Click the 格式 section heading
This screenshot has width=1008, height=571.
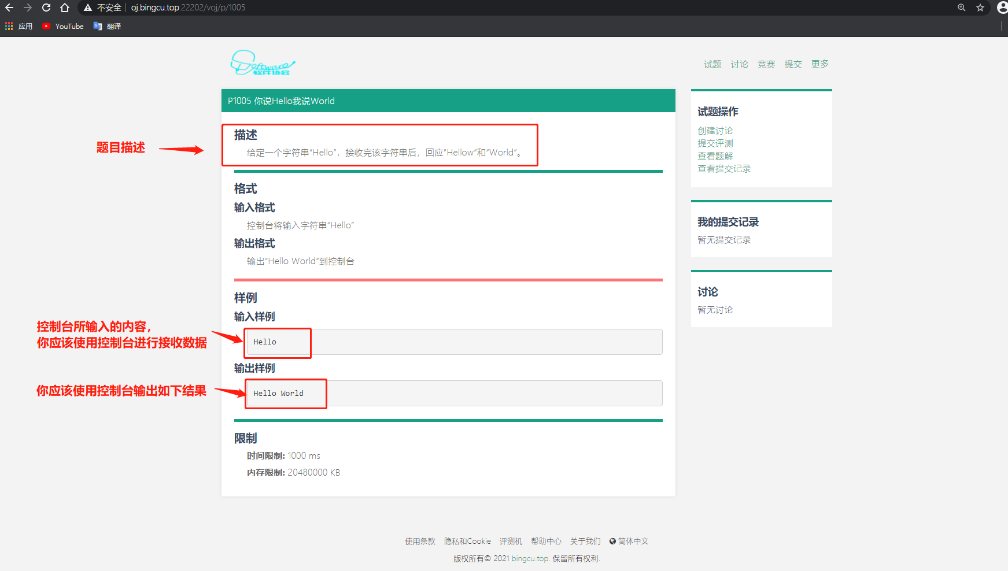tap(246, 188)
